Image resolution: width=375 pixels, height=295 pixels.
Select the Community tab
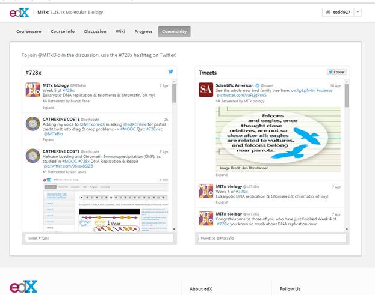tap(174, 31)
